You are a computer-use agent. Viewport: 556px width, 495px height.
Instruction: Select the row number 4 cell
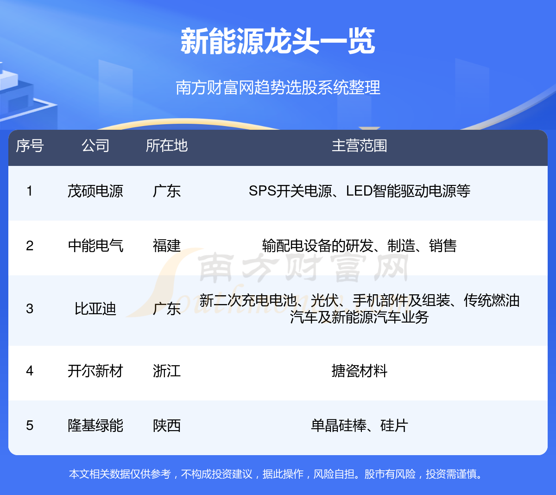tap(30, 371)
